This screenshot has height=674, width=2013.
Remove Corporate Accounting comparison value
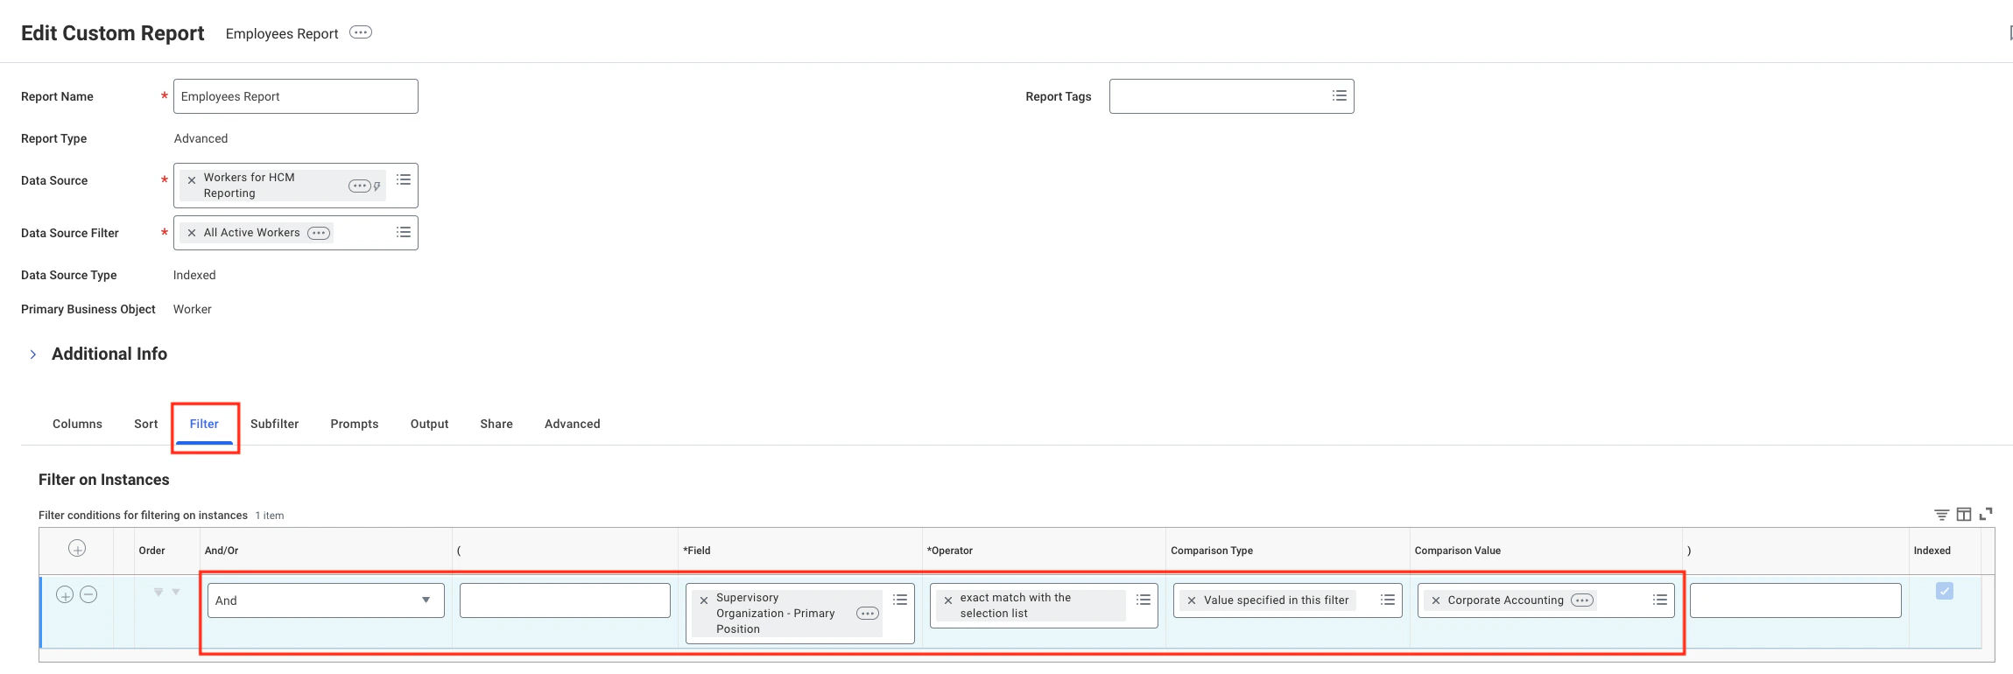pos(1436,600)
